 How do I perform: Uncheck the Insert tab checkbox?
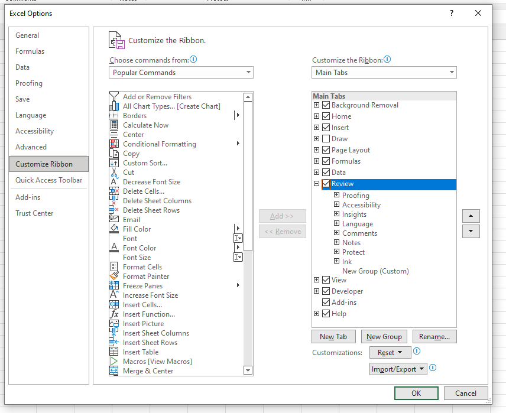coord(326,128)
